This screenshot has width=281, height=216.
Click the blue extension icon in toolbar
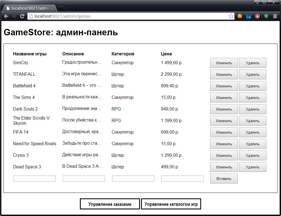[x=248, y=16]
